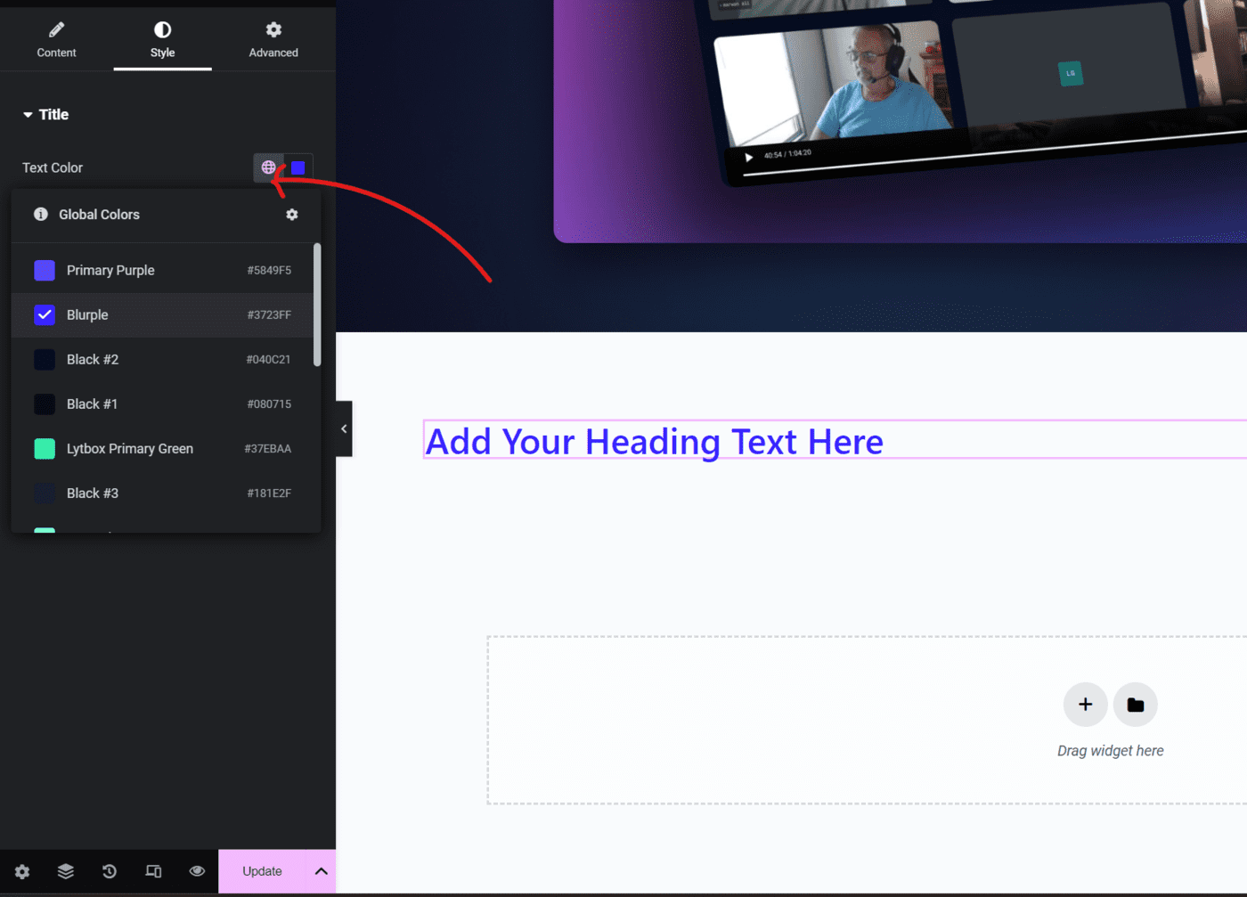Open Global Colors settings gear
1247x897 pixels.
coord(292,215)
